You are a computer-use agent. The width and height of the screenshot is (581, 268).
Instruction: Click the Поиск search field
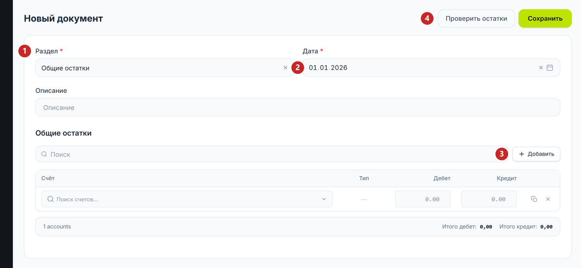pos(272,154)
